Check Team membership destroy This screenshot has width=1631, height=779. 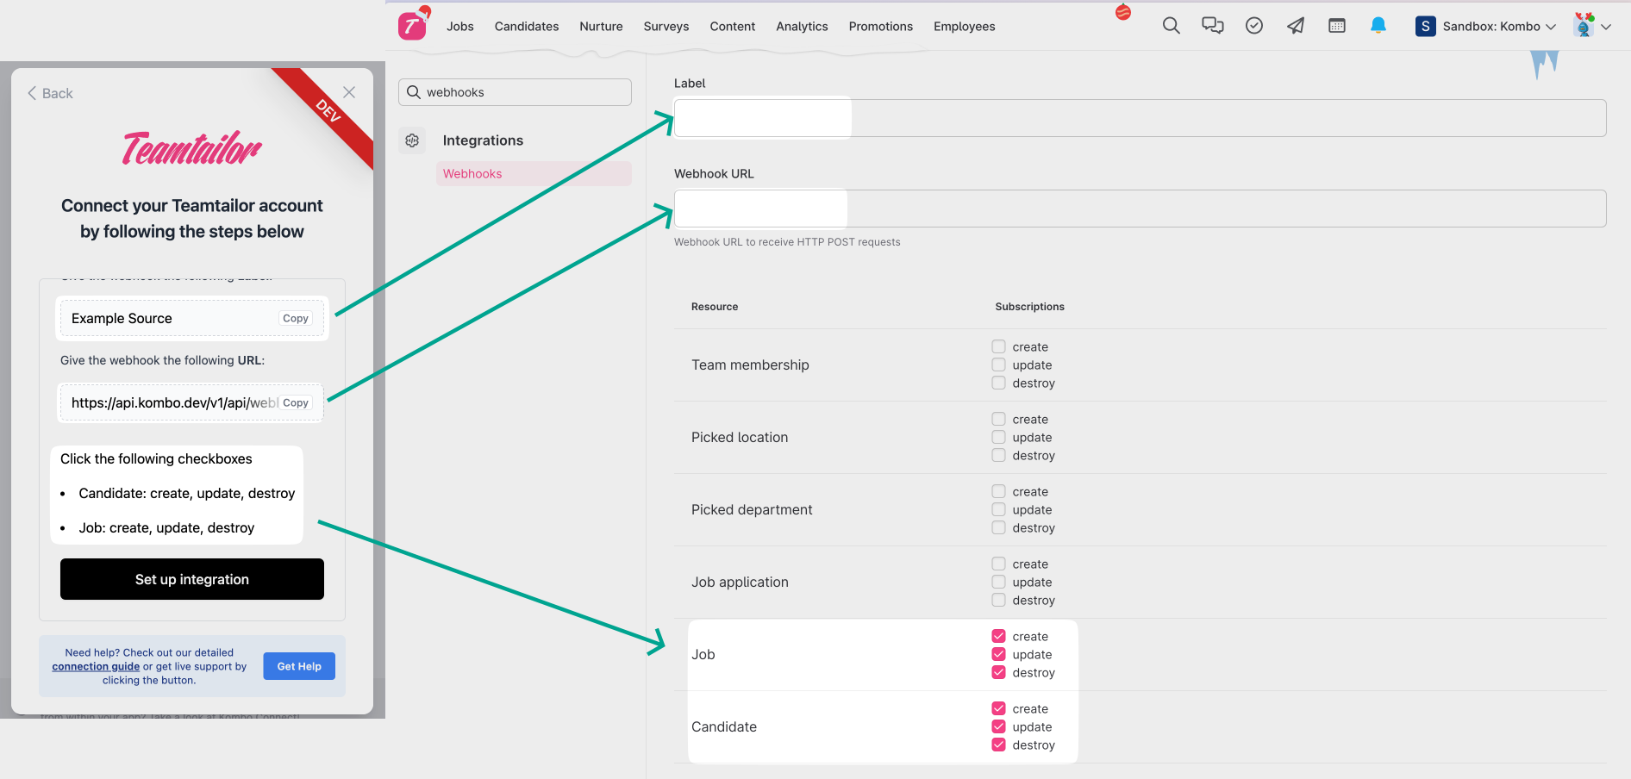pyautogui.click(x=998, y=383)
